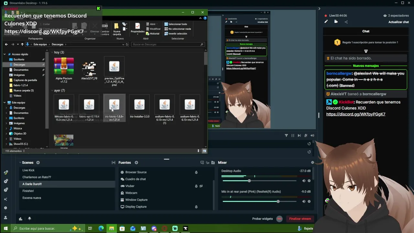
Task: Select the Live Kick scene
Action: 67,170
